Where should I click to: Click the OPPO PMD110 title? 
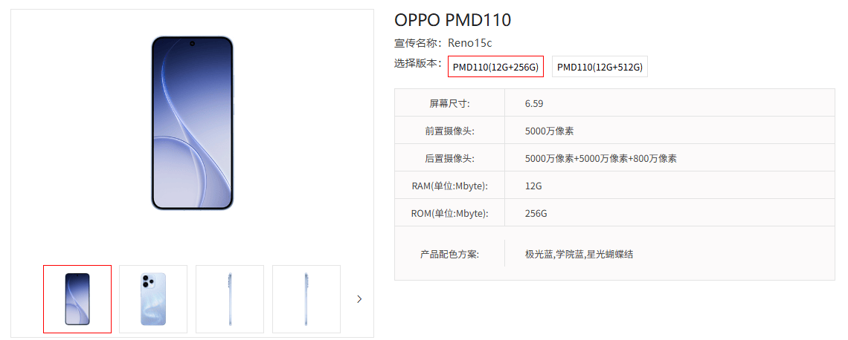pos(453,20)
